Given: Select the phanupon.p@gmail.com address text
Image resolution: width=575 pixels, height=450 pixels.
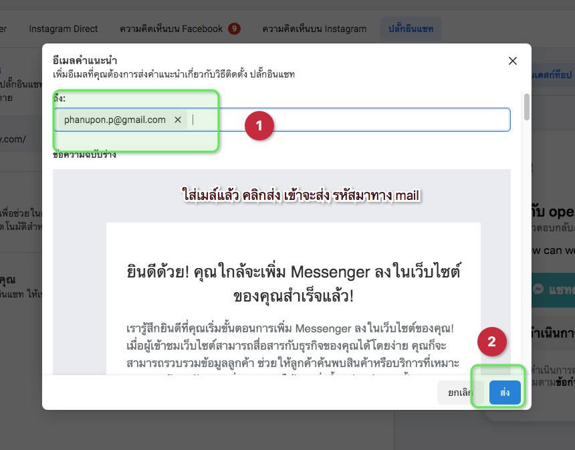Looking at the screenshot, I should tap(114, 120).
